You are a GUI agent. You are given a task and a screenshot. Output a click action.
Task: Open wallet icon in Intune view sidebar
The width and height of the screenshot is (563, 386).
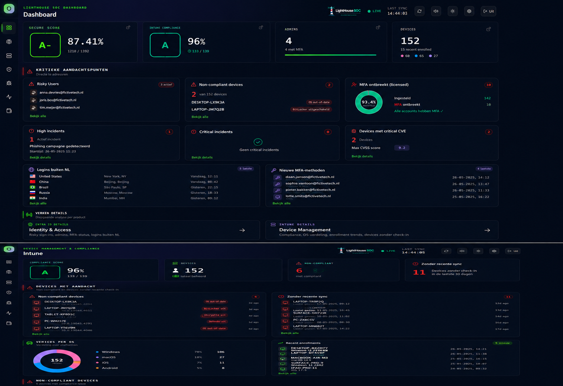[9, 323]
